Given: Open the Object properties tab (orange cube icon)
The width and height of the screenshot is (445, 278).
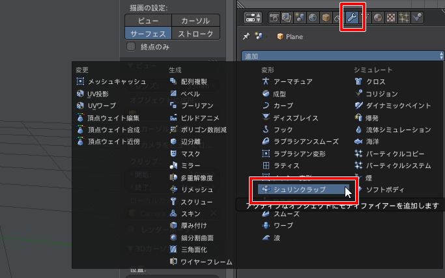Looking at the screenshot, I should click(326, 18).
